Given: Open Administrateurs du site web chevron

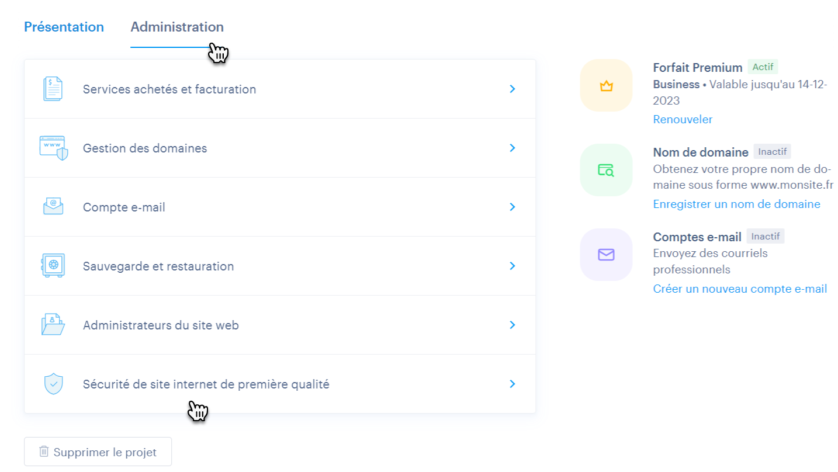Looking at the screenshot, I should (513, 325).
